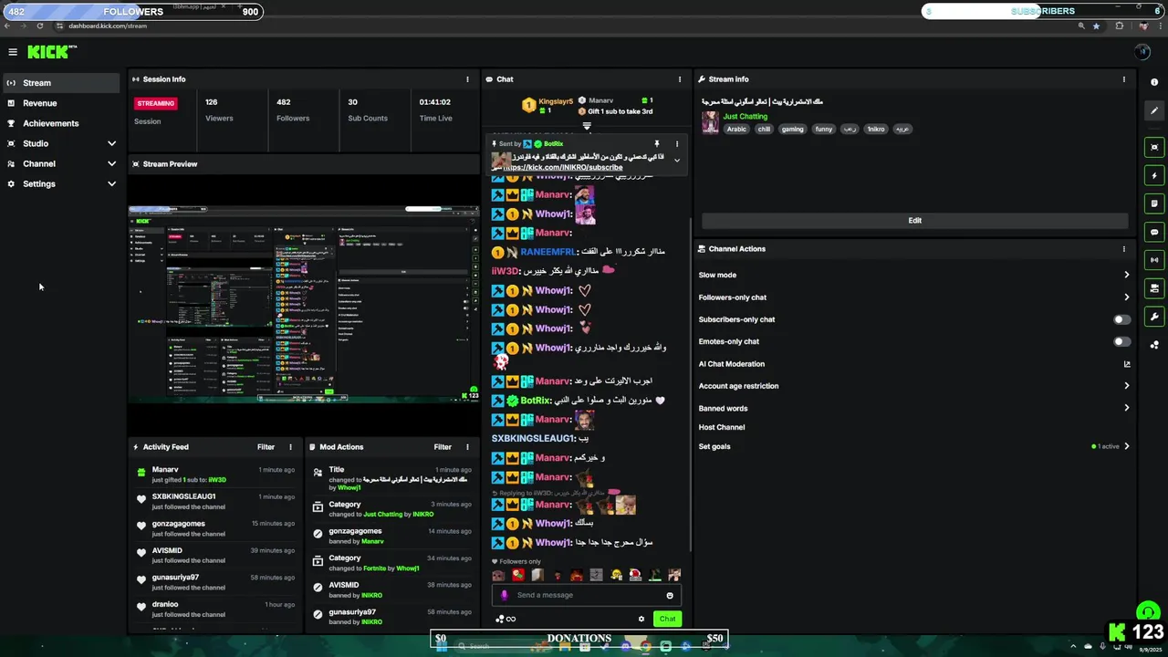Expand Set goals arrow
Viewport: 1168px width, 657px height.
pos(1127,446)
